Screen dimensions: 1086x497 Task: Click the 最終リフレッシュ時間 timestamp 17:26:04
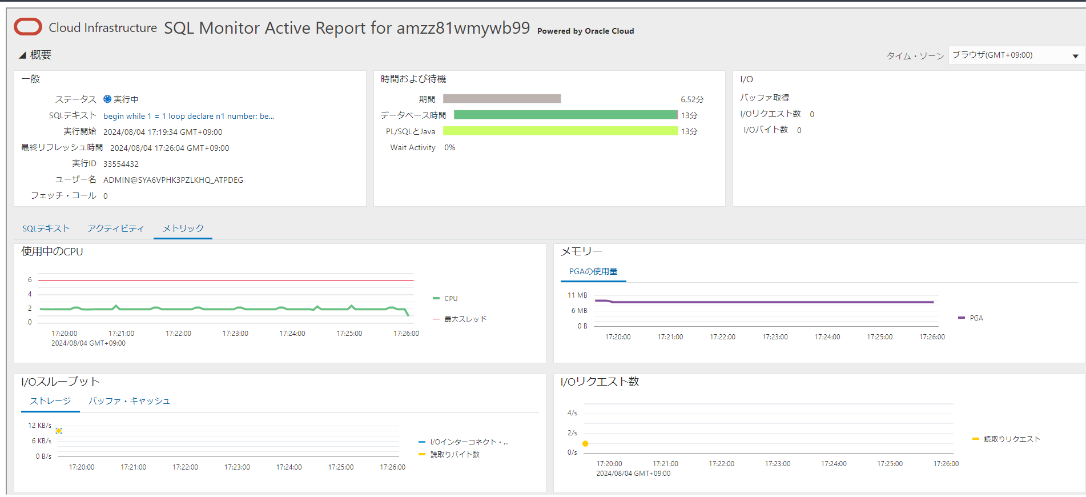click(170, 148)
